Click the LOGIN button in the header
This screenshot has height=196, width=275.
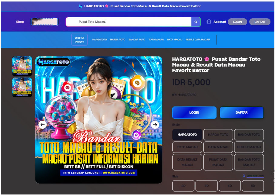point(237,22)
